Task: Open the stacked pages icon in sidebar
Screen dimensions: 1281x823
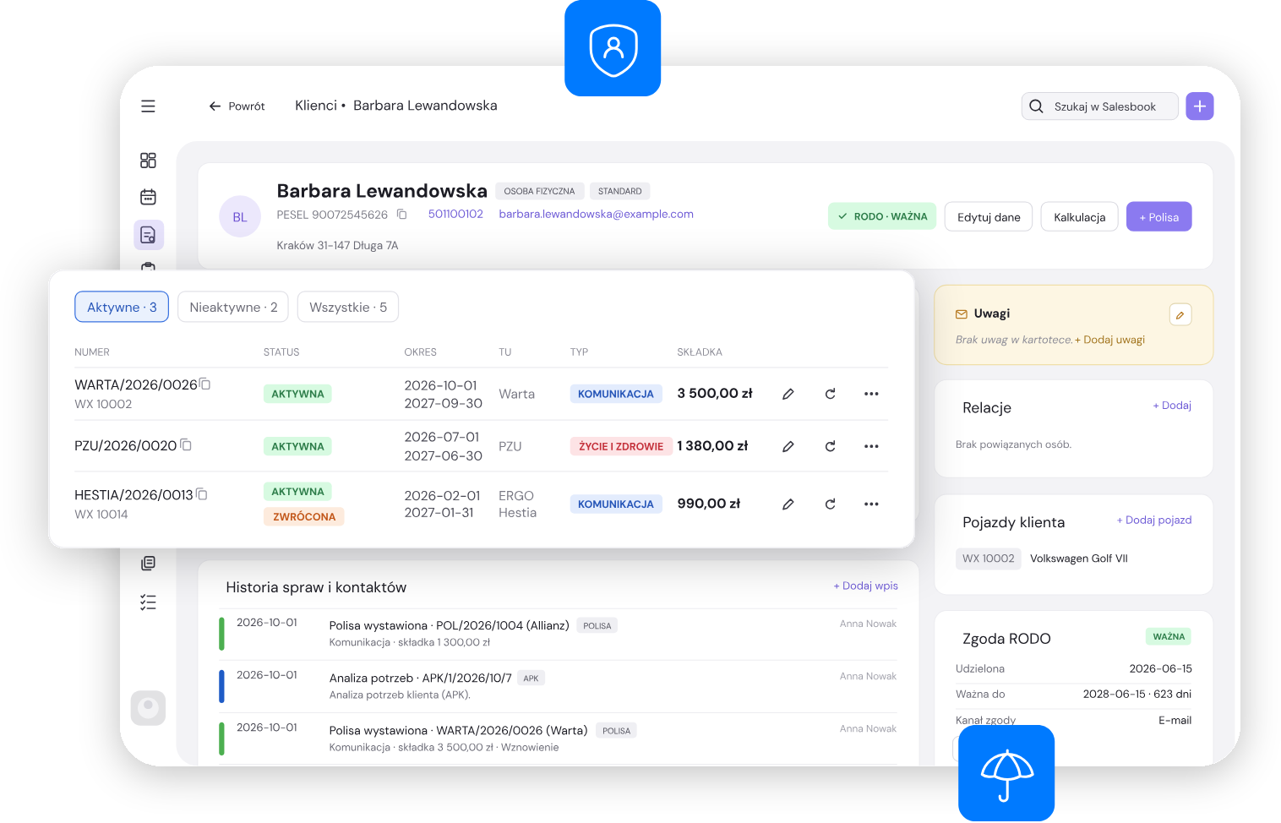Action: 148,563
